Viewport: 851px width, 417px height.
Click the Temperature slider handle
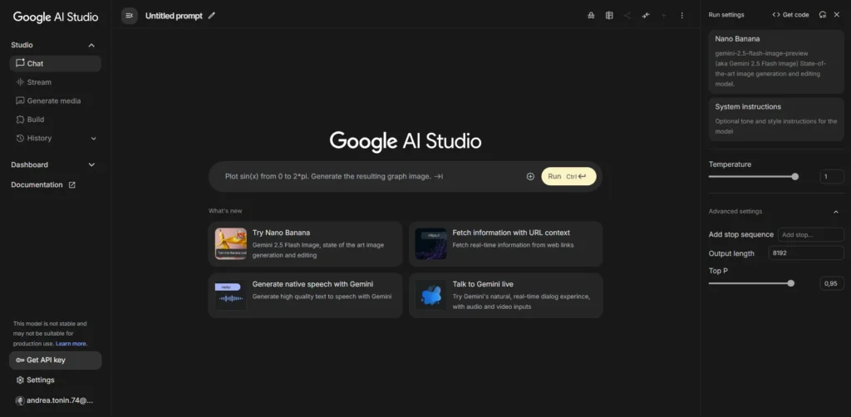pyautogui.click(x=795, y=176)
